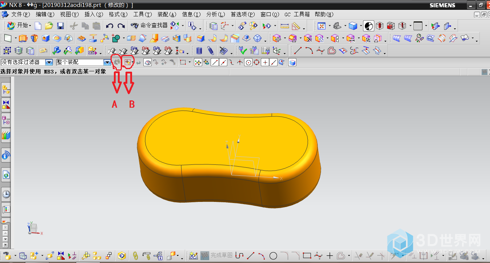This screenshot has height=263, width=490.
Task: Click the Hole feature icon
Action: point(45,38)
